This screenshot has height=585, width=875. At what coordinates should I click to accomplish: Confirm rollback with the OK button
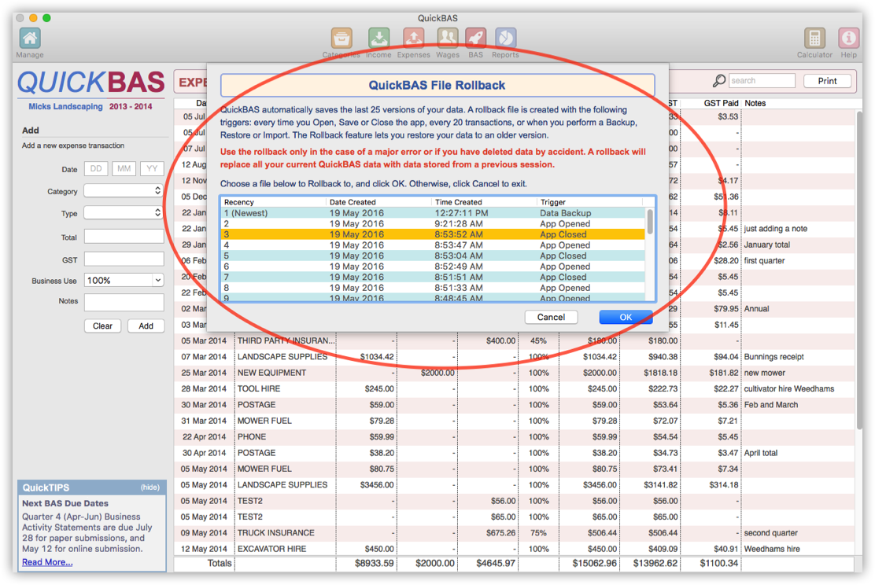pos(626,317)
